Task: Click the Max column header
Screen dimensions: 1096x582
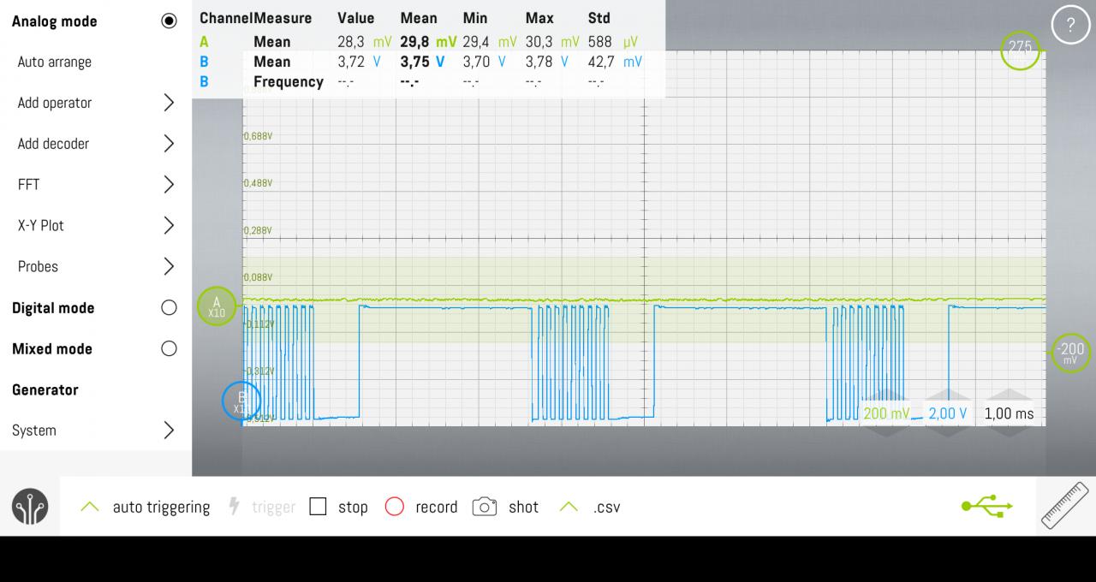Action: click(539, 18)
